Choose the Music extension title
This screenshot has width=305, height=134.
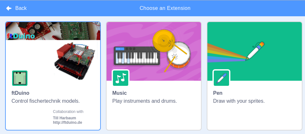click(119, 93)
